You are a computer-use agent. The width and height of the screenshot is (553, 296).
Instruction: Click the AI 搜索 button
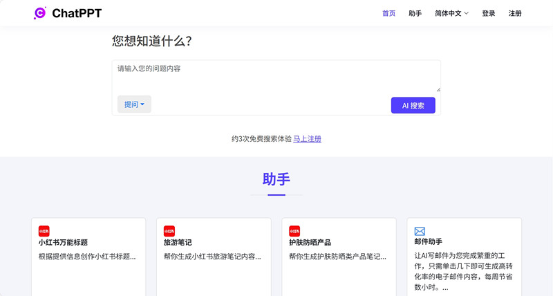tap(413, 106)
